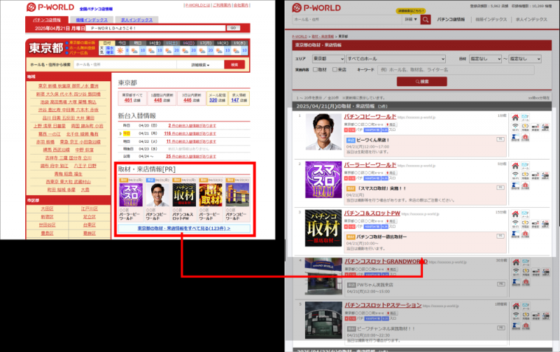Open the first 指定なし date dropdown
The height and width of the screenshot is (352, 560).
pyautogui.click(x=485, y=59)
